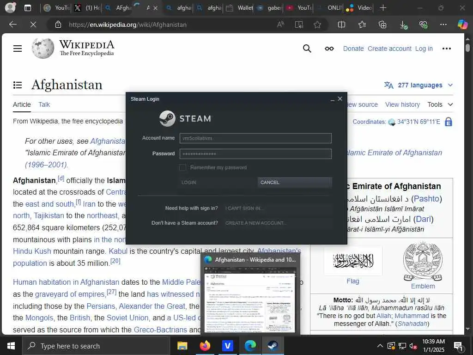Open browser essentials heart icon
This screenshot has width=473, height=355.
(423, 24)
